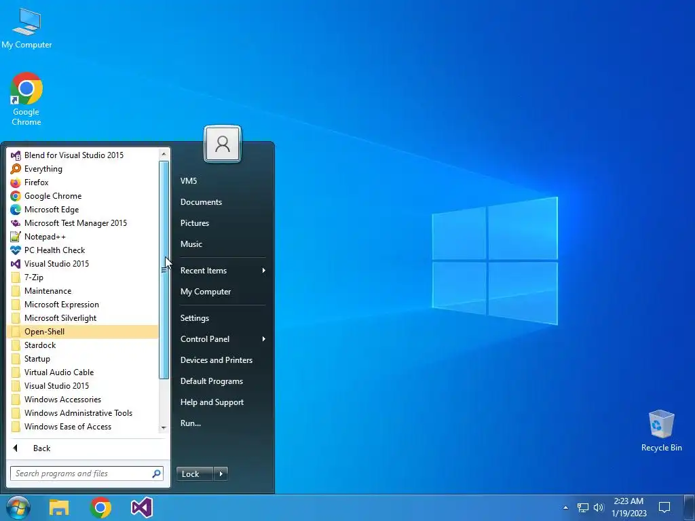Open the Startup folder
Screen dimensions: 695x521
(x=82, y=358)
